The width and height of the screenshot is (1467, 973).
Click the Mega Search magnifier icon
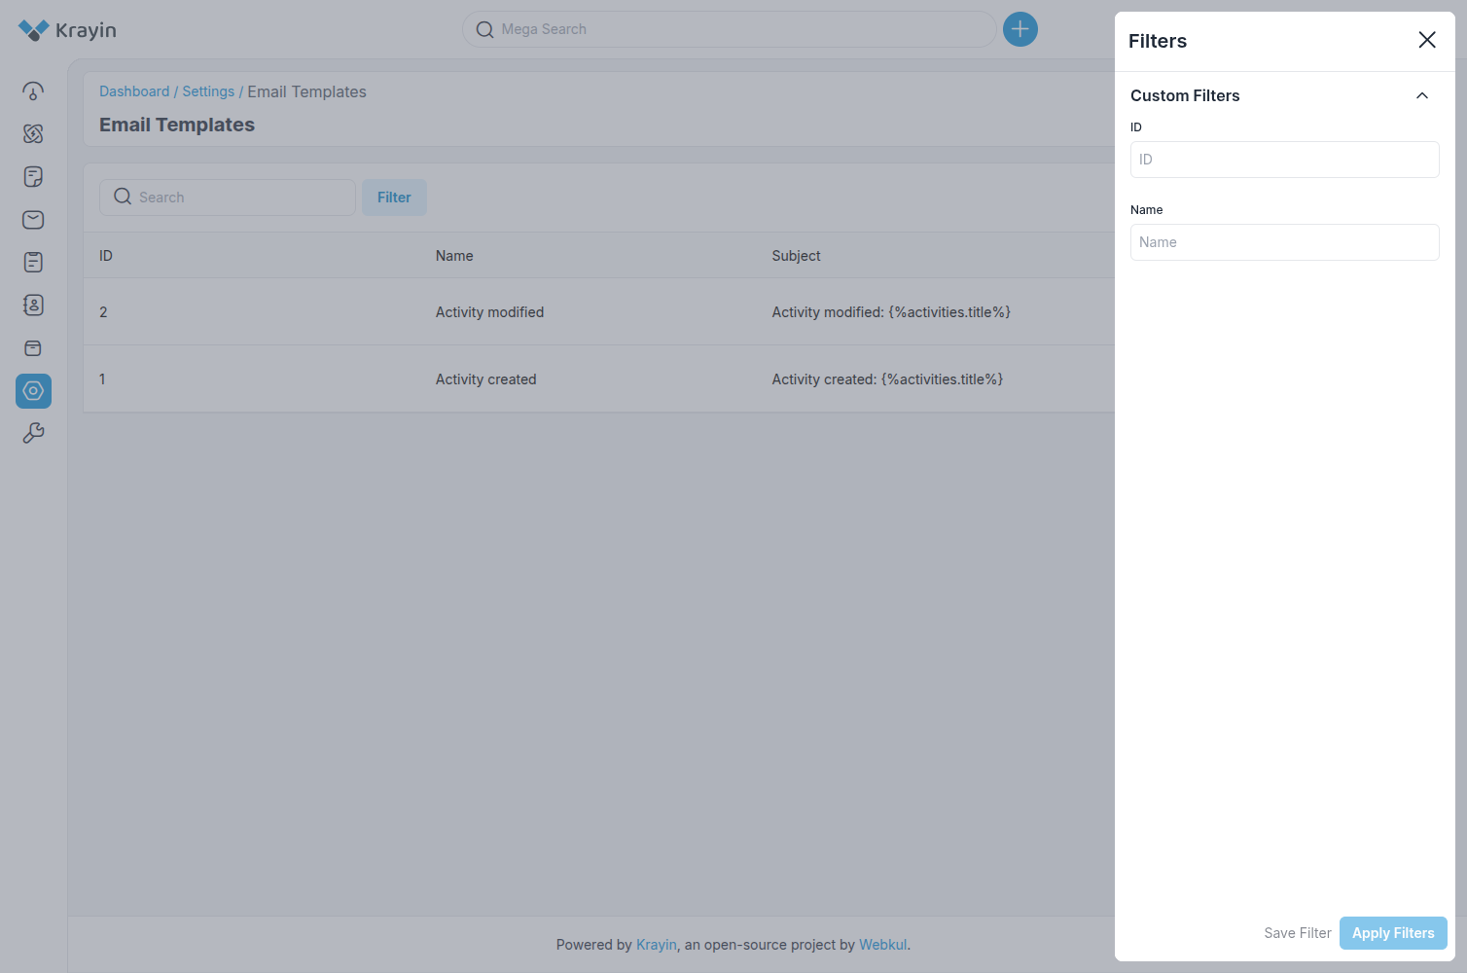point(484,29)
